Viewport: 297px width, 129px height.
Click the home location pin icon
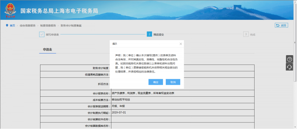tap(7, 25)
